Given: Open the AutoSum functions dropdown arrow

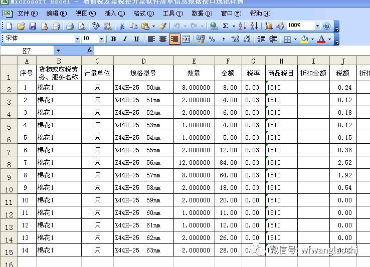Looking at the screenshot, I should (x=234, y=26).
